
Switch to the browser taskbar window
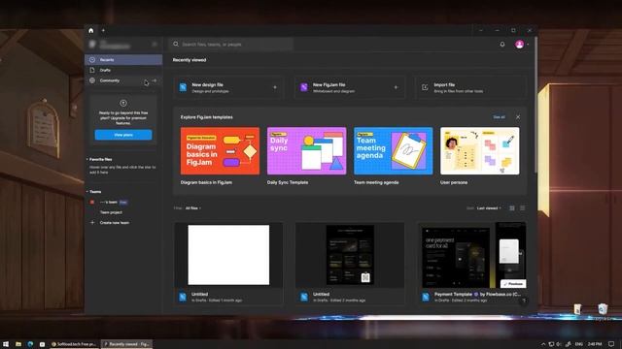point(74,344)
